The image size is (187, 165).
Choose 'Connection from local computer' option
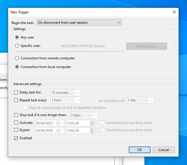point(17,67)
